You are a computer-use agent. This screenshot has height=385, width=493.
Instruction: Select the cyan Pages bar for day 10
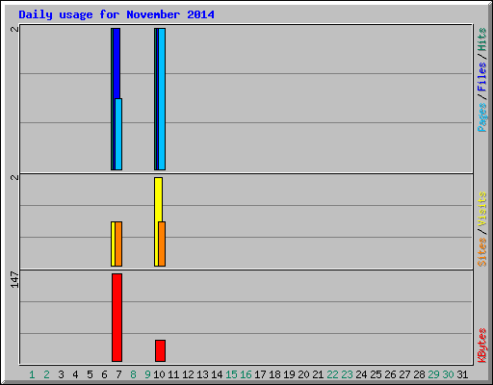[x=162, y=99]
